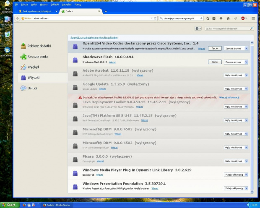Click the check plugins up-to-date link
Image resolution: width=260 pixels, height=208 pixels.
point(94,37)
